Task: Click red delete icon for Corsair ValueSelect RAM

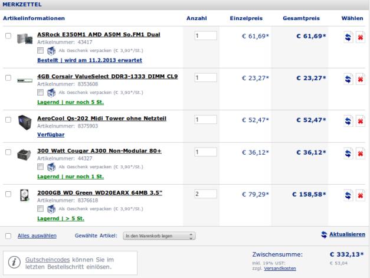Action: tap(359, 79)
